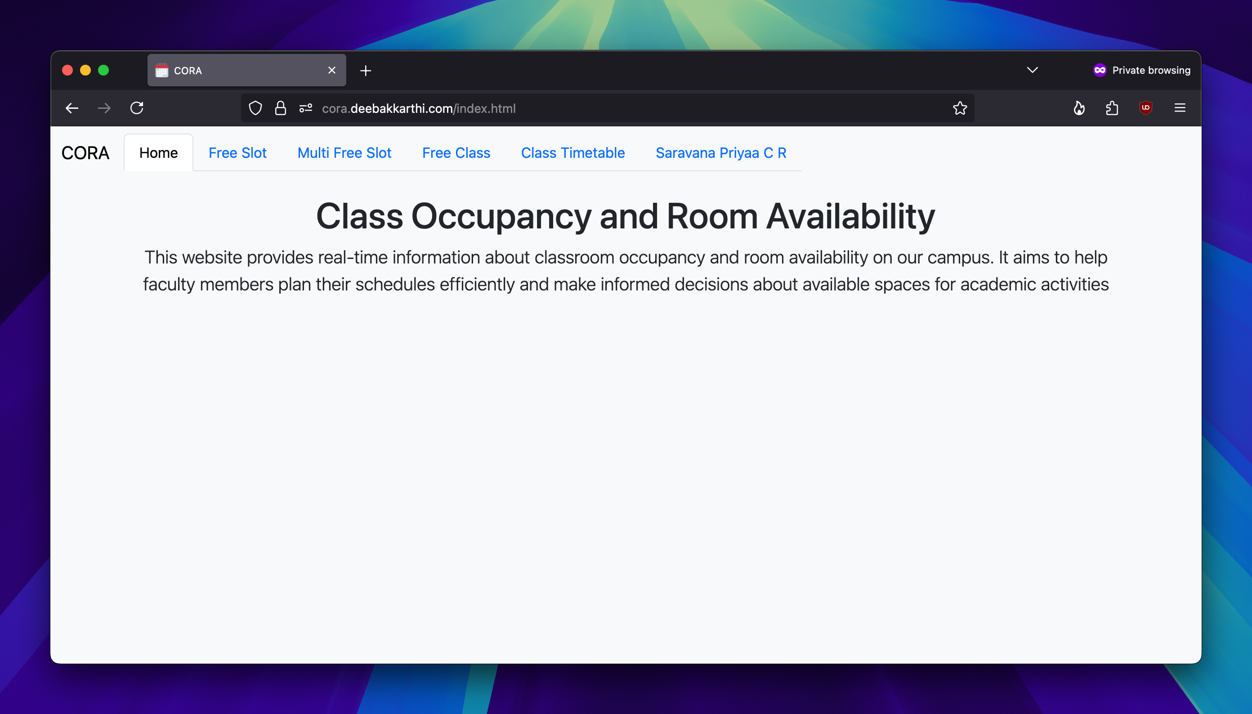Open the Free Class page
Viewport: 1252px width, 714px height.
click(456, 153)
